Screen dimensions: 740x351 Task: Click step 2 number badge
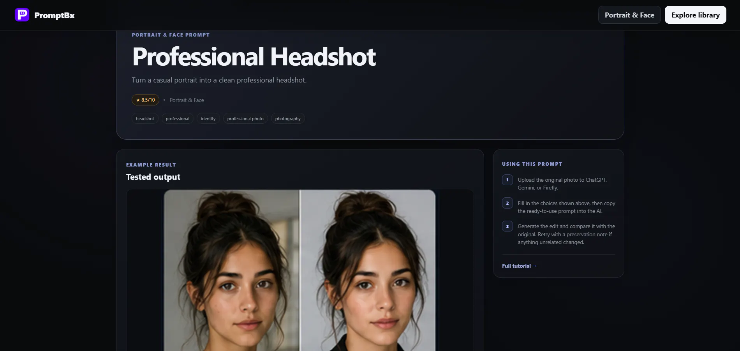click(507, 203)
